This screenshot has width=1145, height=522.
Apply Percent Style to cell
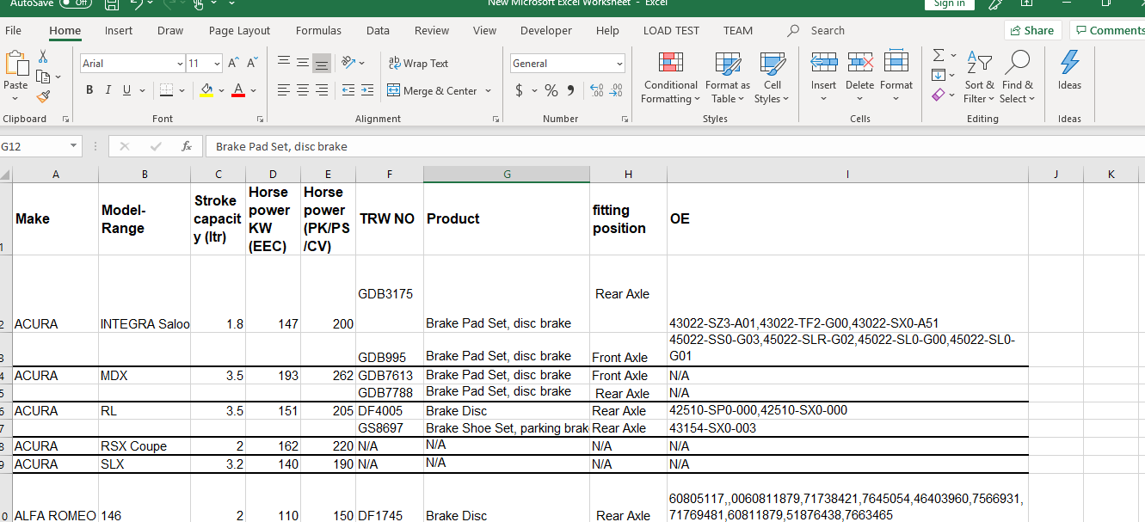551,90
